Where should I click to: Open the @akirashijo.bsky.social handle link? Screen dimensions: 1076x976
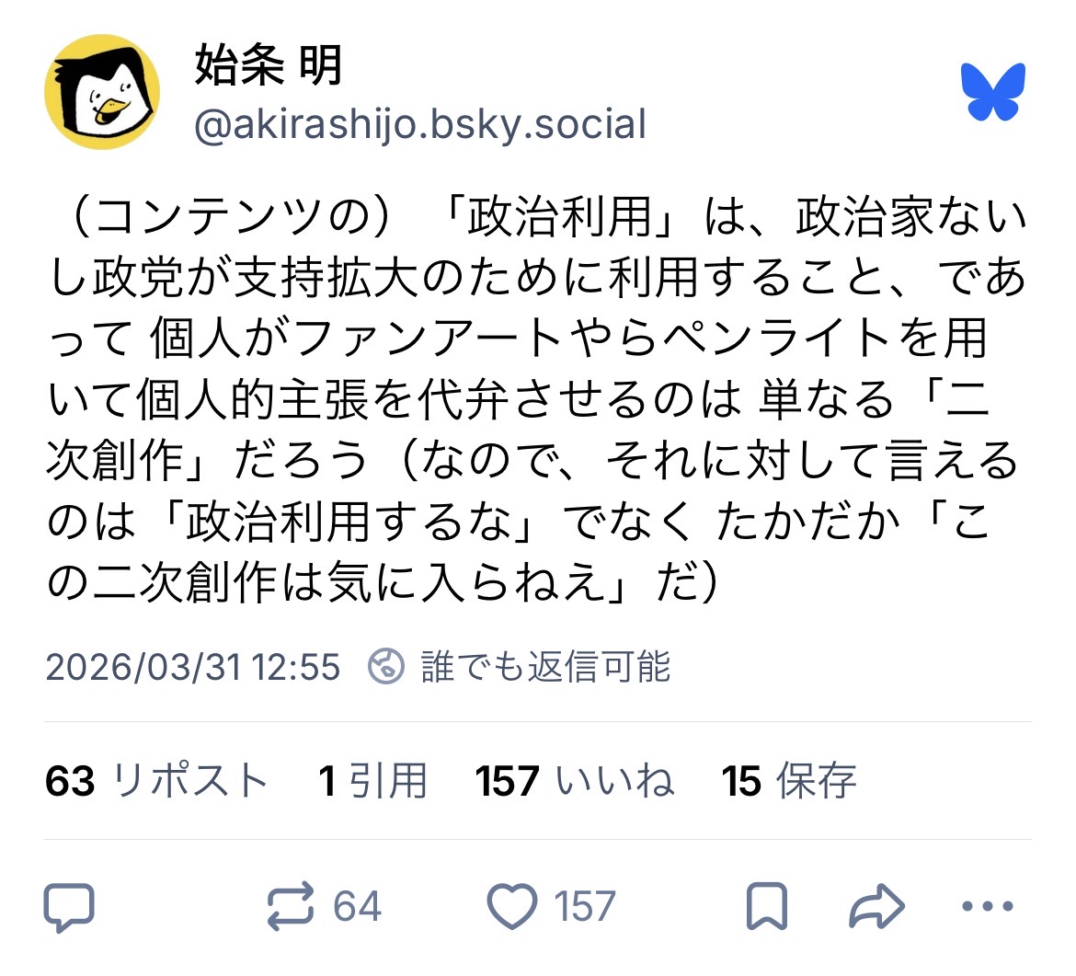[x=420, y=124]
